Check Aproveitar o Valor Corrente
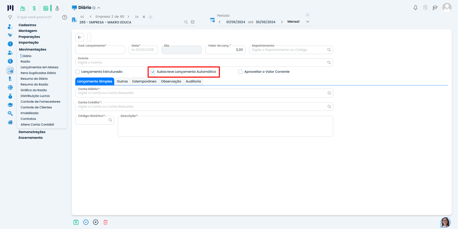The height and width of the screenshot is (229, 458). tap(240, 72)
